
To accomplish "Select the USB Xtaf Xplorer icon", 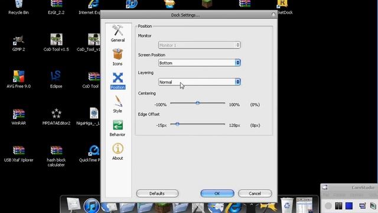I will point(18,154).
